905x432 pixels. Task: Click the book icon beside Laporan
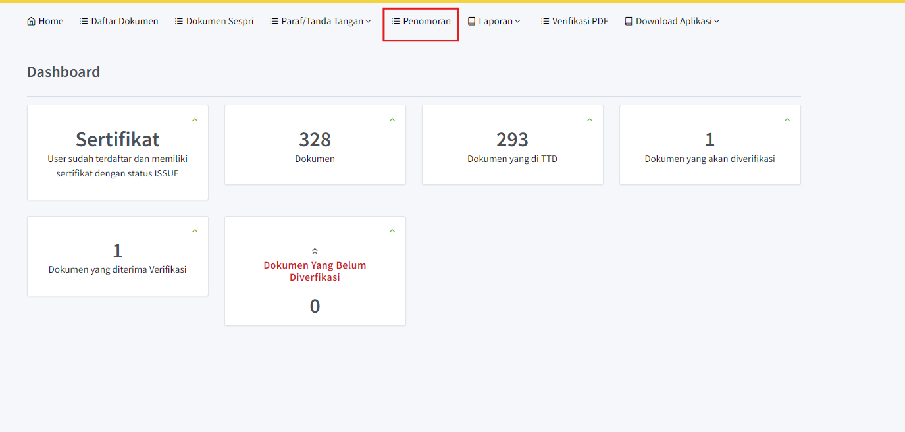(x=471, y=21)
